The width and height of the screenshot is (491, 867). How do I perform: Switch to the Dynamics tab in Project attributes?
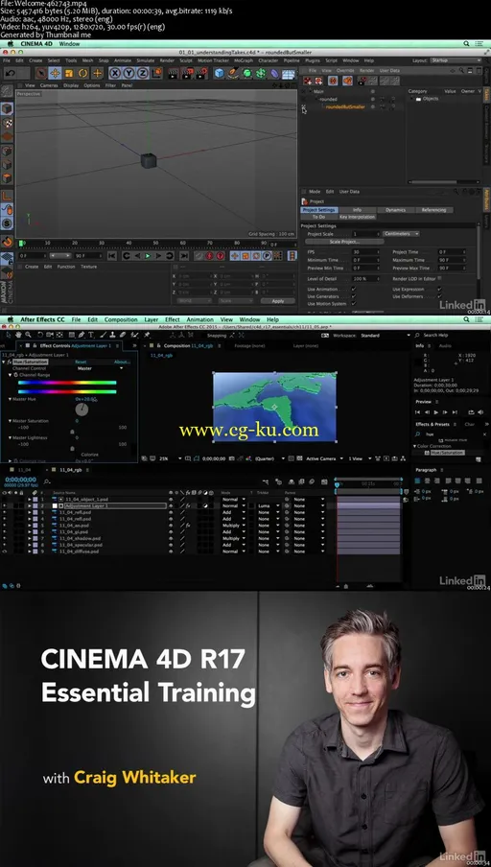[395, 210]
